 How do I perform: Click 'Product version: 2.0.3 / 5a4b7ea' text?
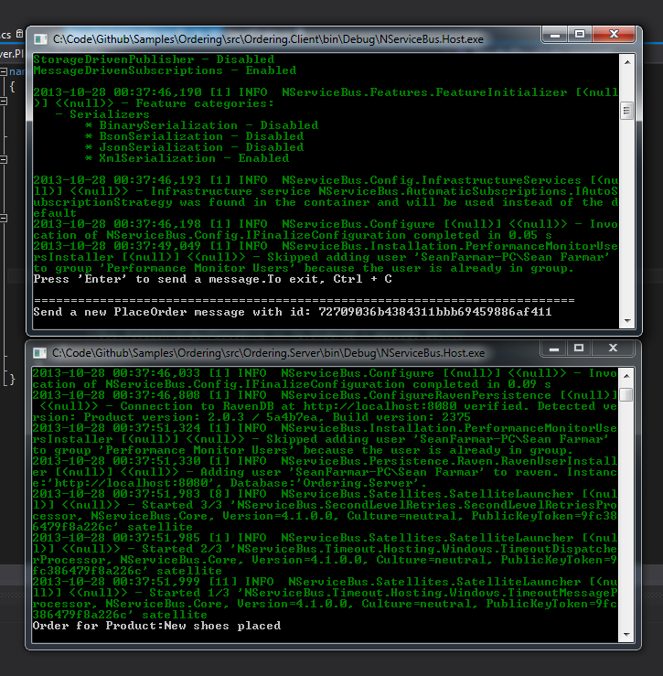click(x=201, y=417)
